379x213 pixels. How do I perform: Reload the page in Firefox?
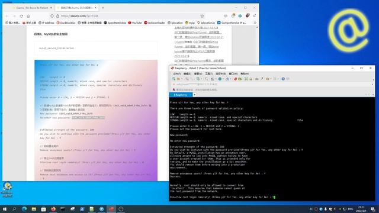tap(21, 16)
